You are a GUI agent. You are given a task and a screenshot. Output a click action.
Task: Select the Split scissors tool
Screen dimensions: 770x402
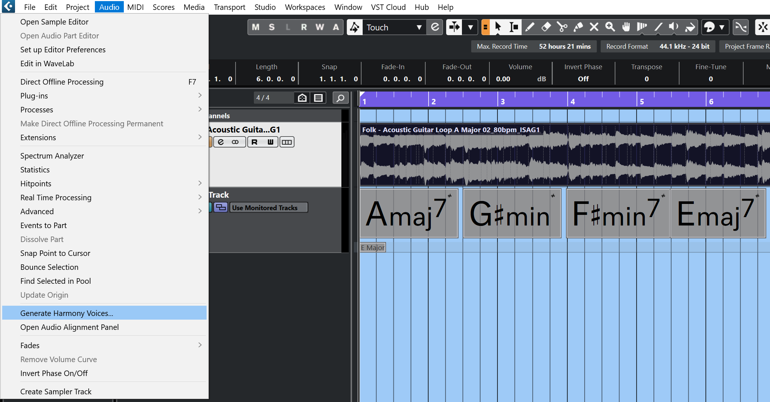562,27
